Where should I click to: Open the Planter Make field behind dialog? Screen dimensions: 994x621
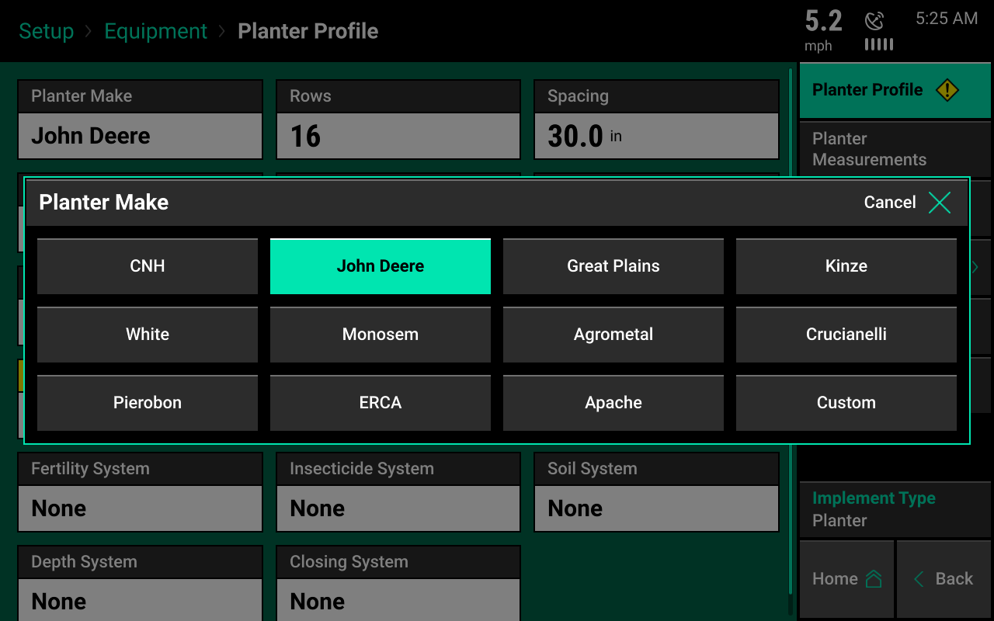pos(140,120)
